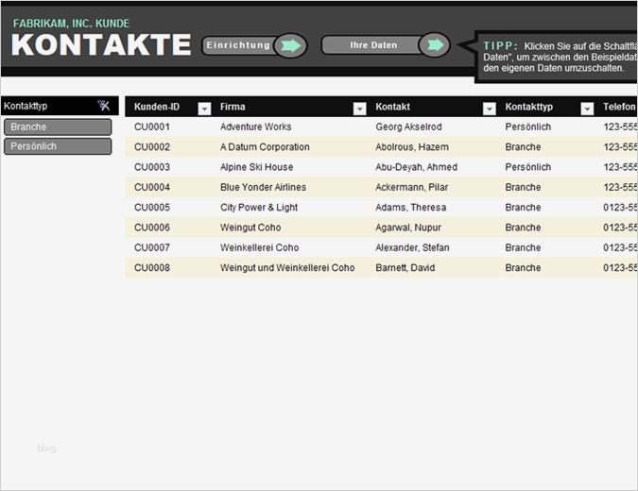638x491 pixels.
Task: Select contact Alexander, Stefan
Action: [412, 247]
